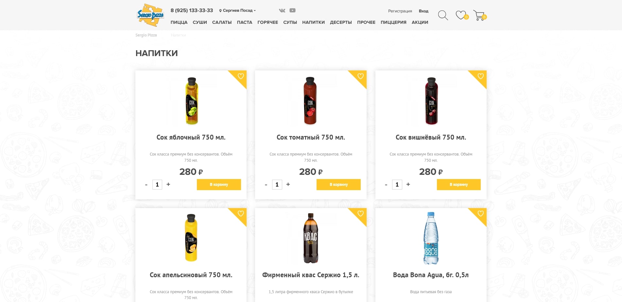622x302 pixels.
Task: Increase apple juice quantity with plus
Action: [x=168, y=184]
